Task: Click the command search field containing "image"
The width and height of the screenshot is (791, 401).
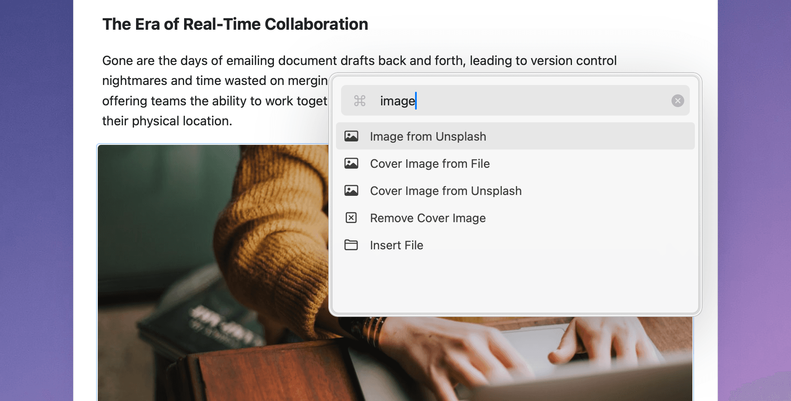Action: (515, 100)
